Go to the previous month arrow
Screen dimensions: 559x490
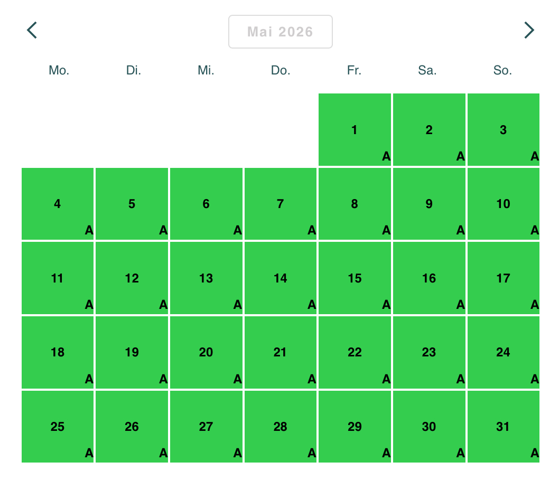pos(32,30)
